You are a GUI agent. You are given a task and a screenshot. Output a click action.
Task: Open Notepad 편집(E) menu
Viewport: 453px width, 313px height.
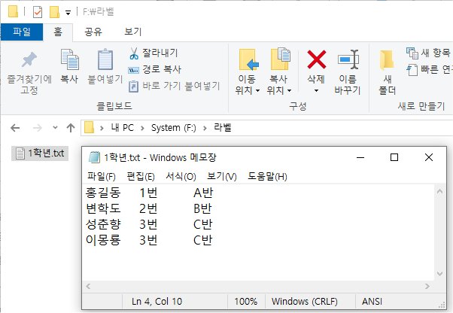click(141, 176)
